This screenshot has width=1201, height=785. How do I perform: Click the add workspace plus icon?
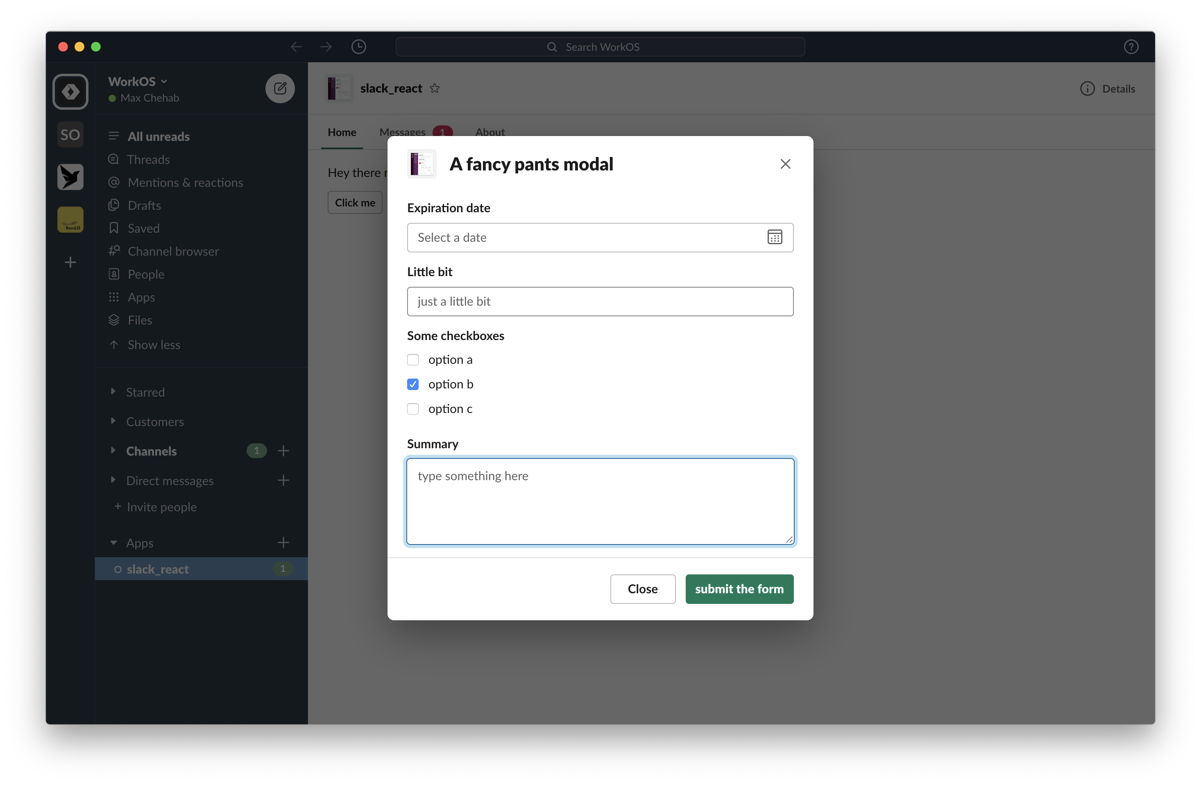point(70,262)
